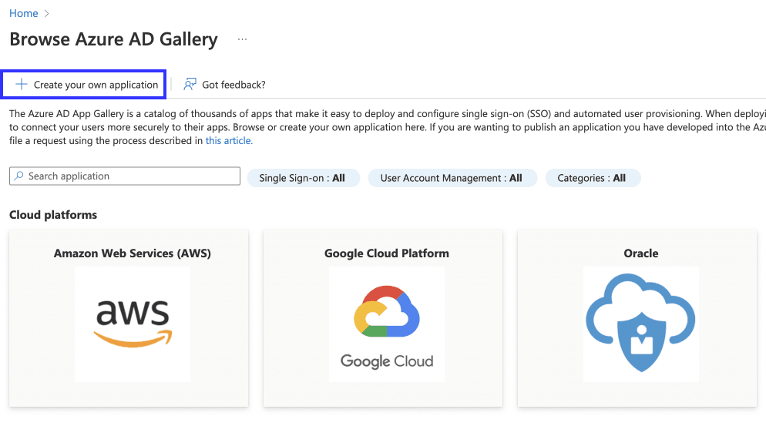The width and height of the screenshot is (766, 426).
Task: Go to Home breadcrumb
Action: (x=23, y=13)
